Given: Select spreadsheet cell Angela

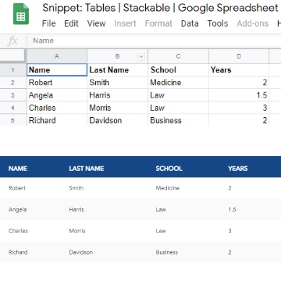Looking at the screenshot, I should [57, 95].
